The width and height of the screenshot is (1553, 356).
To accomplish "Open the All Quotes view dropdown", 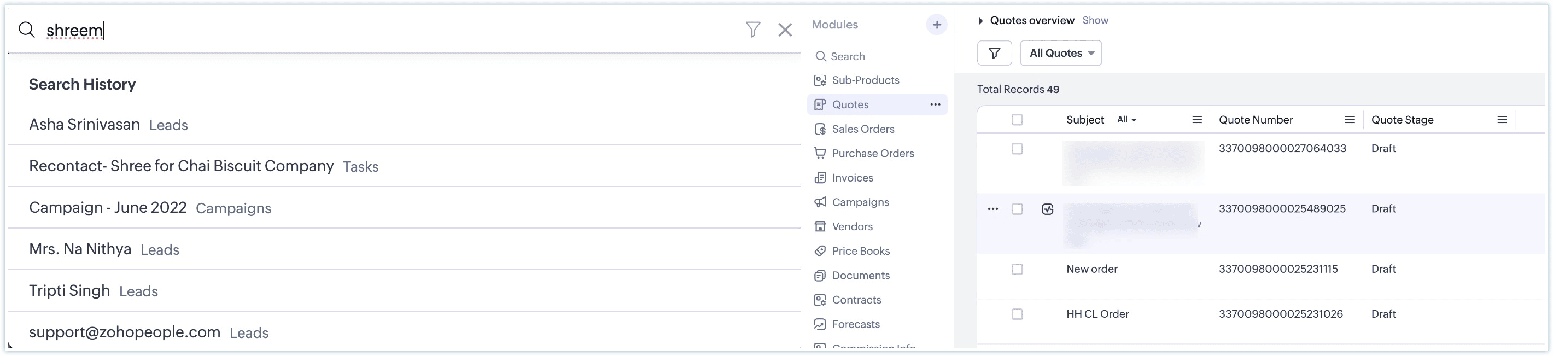I will [x=1060, y=53].
